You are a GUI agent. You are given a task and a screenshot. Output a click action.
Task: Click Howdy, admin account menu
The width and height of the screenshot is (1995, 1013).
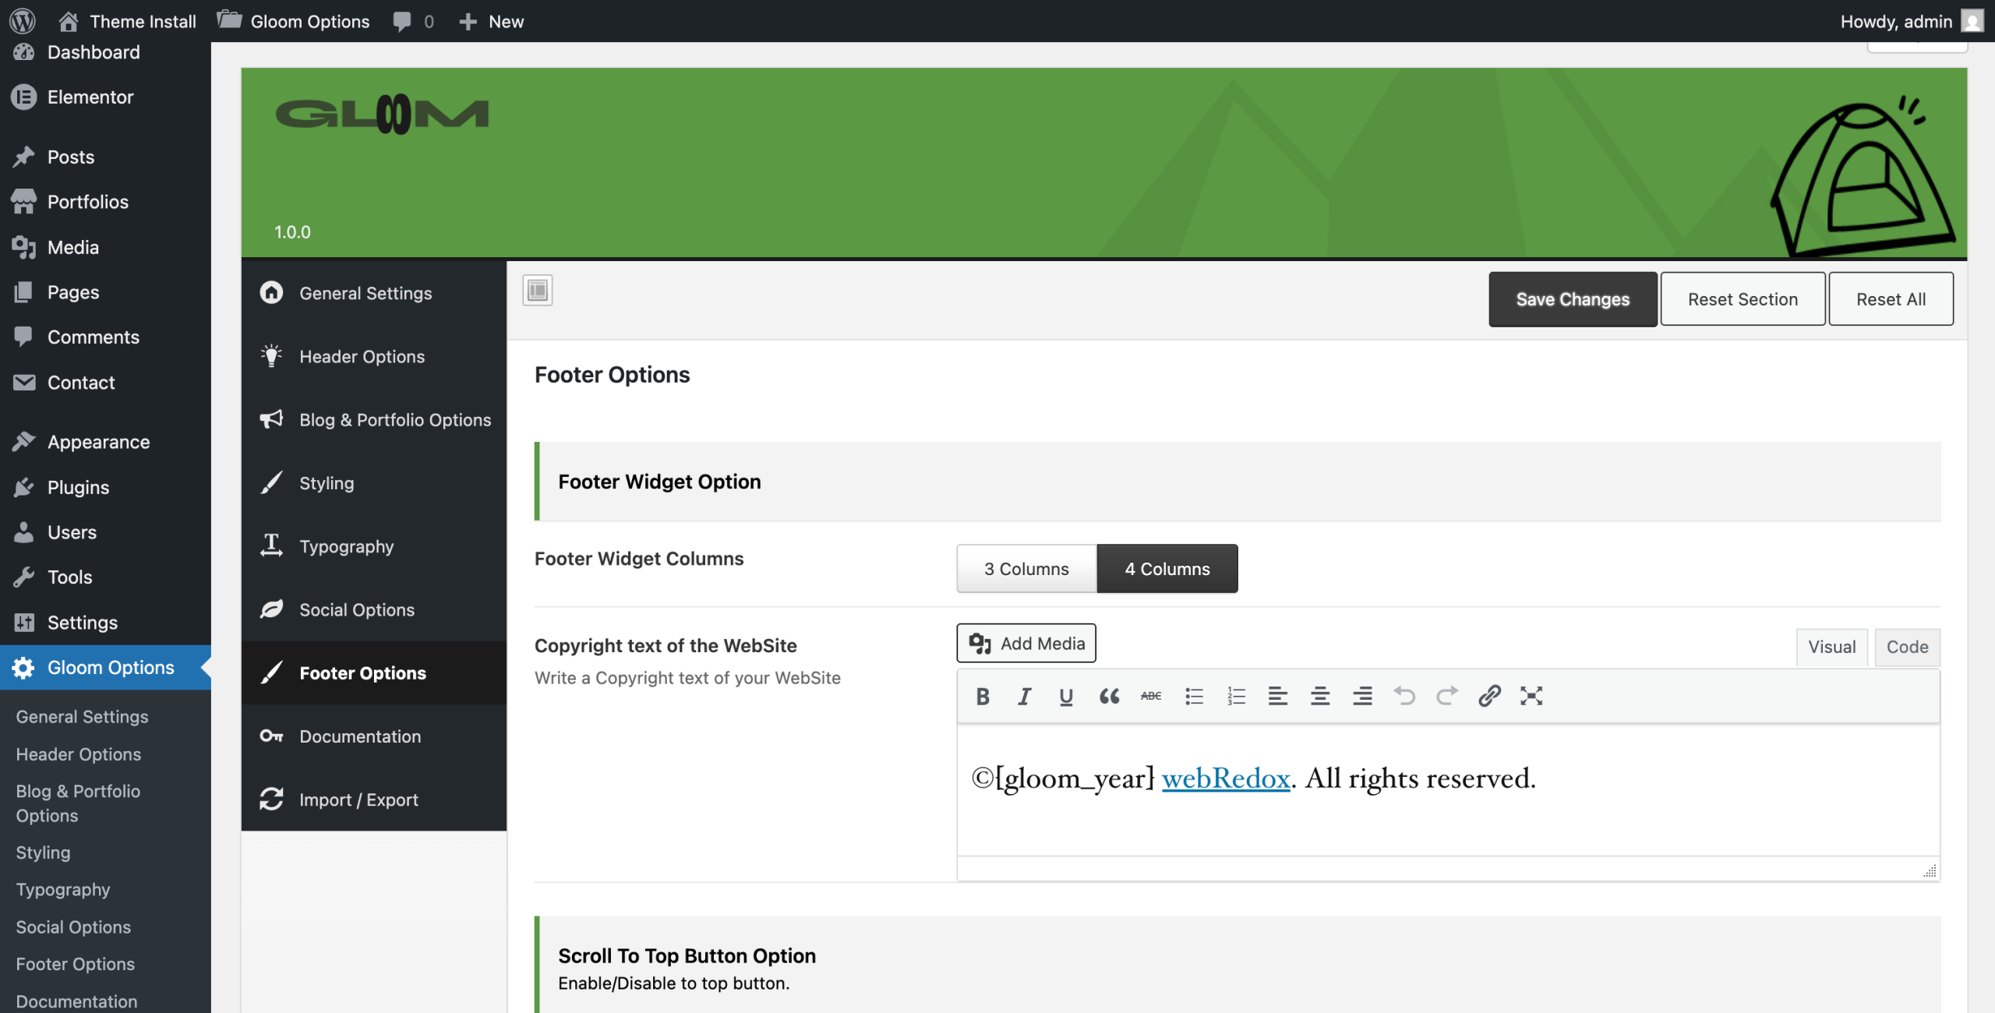pyautogui.click(x=1912, y=21)
